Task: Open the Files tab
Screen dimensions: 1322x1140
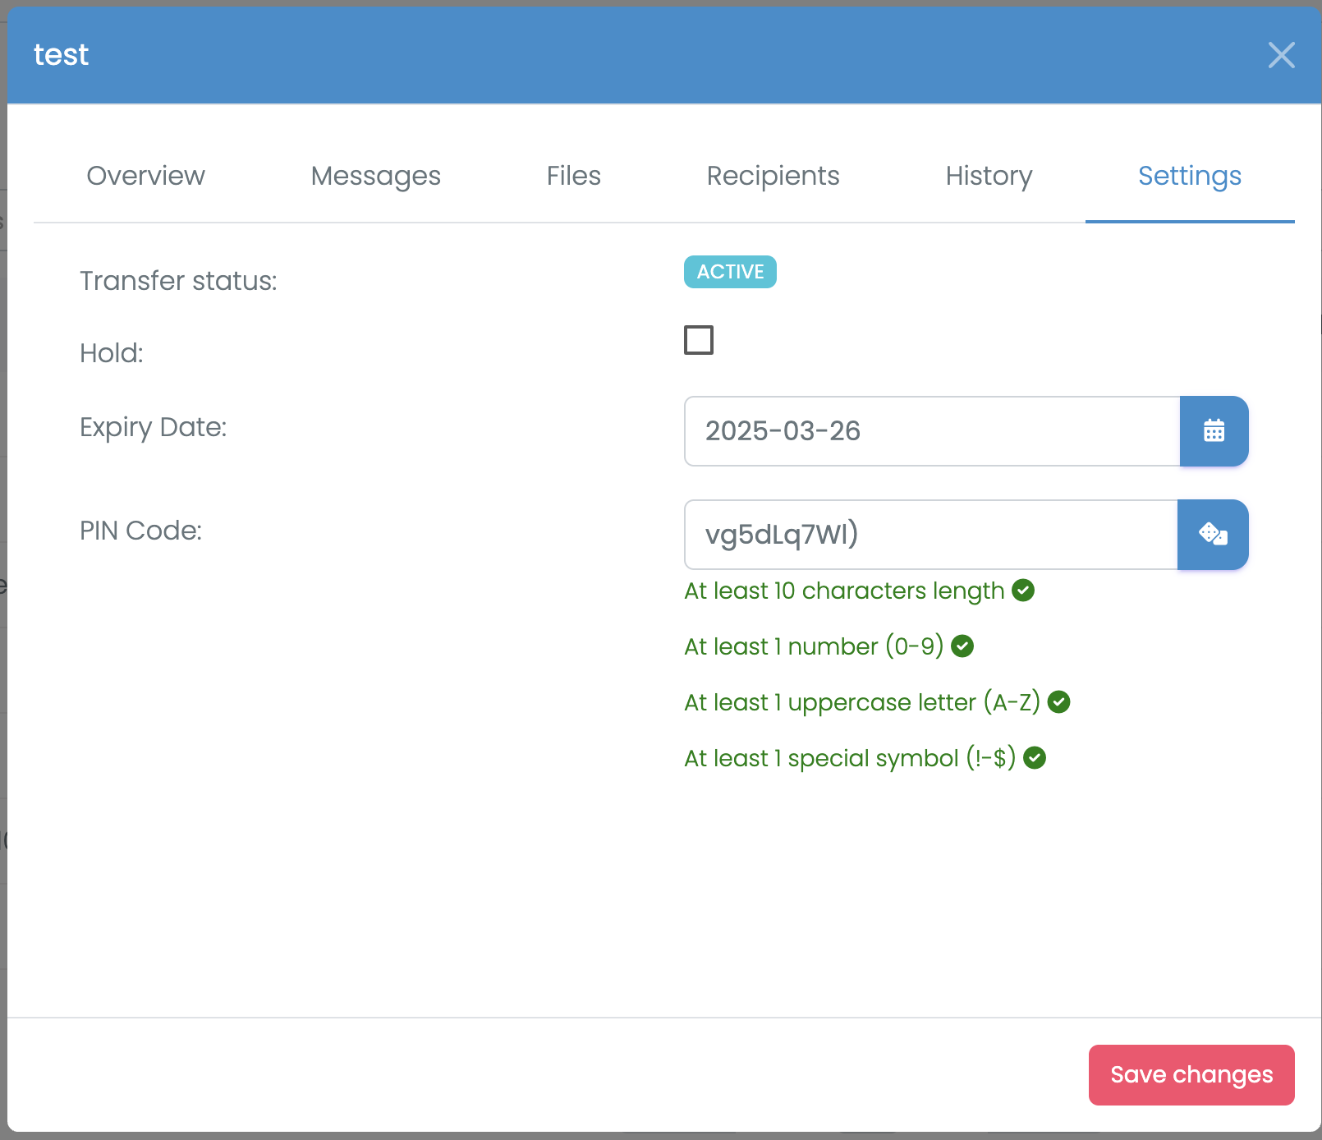Action: tap(573, 176)
